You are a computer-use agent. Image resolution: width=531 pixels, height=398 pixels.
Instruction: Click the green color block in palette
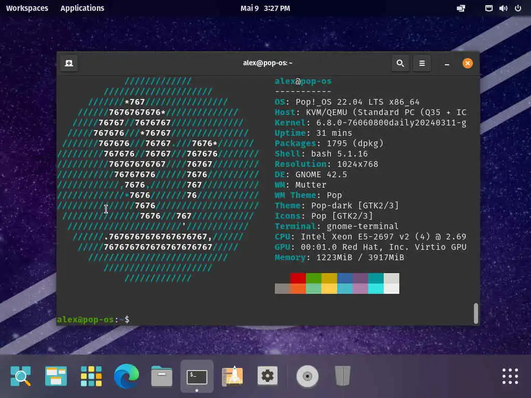314,278
